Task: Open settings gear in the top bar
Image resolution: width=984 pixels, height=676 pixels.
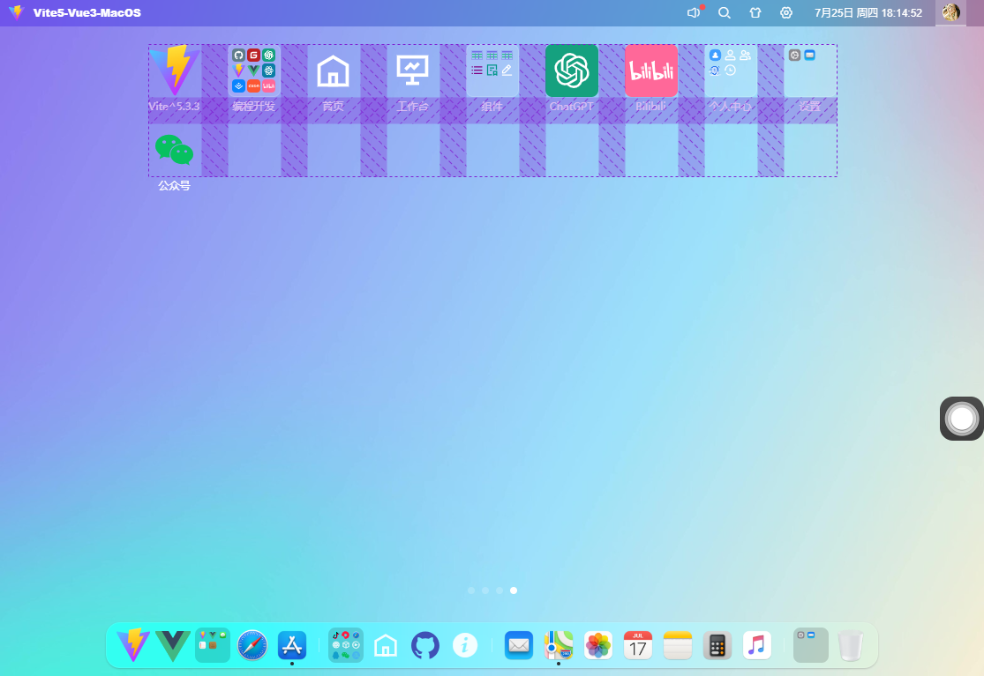Action: point(786,12)
